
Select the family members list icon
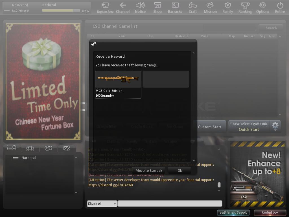click(49, 148)
